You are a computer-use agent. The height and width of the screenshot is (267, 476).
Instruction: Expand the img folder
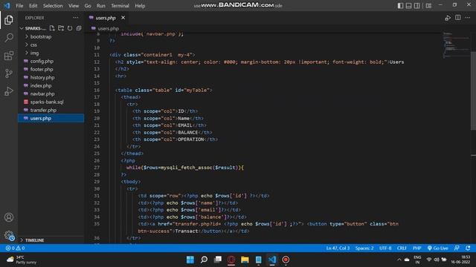click(51, 53)
